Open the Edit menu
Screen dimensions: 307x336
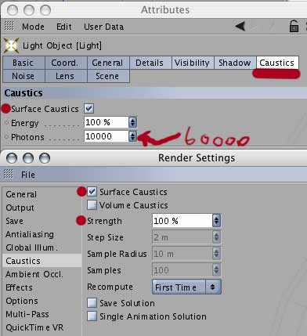64,27
